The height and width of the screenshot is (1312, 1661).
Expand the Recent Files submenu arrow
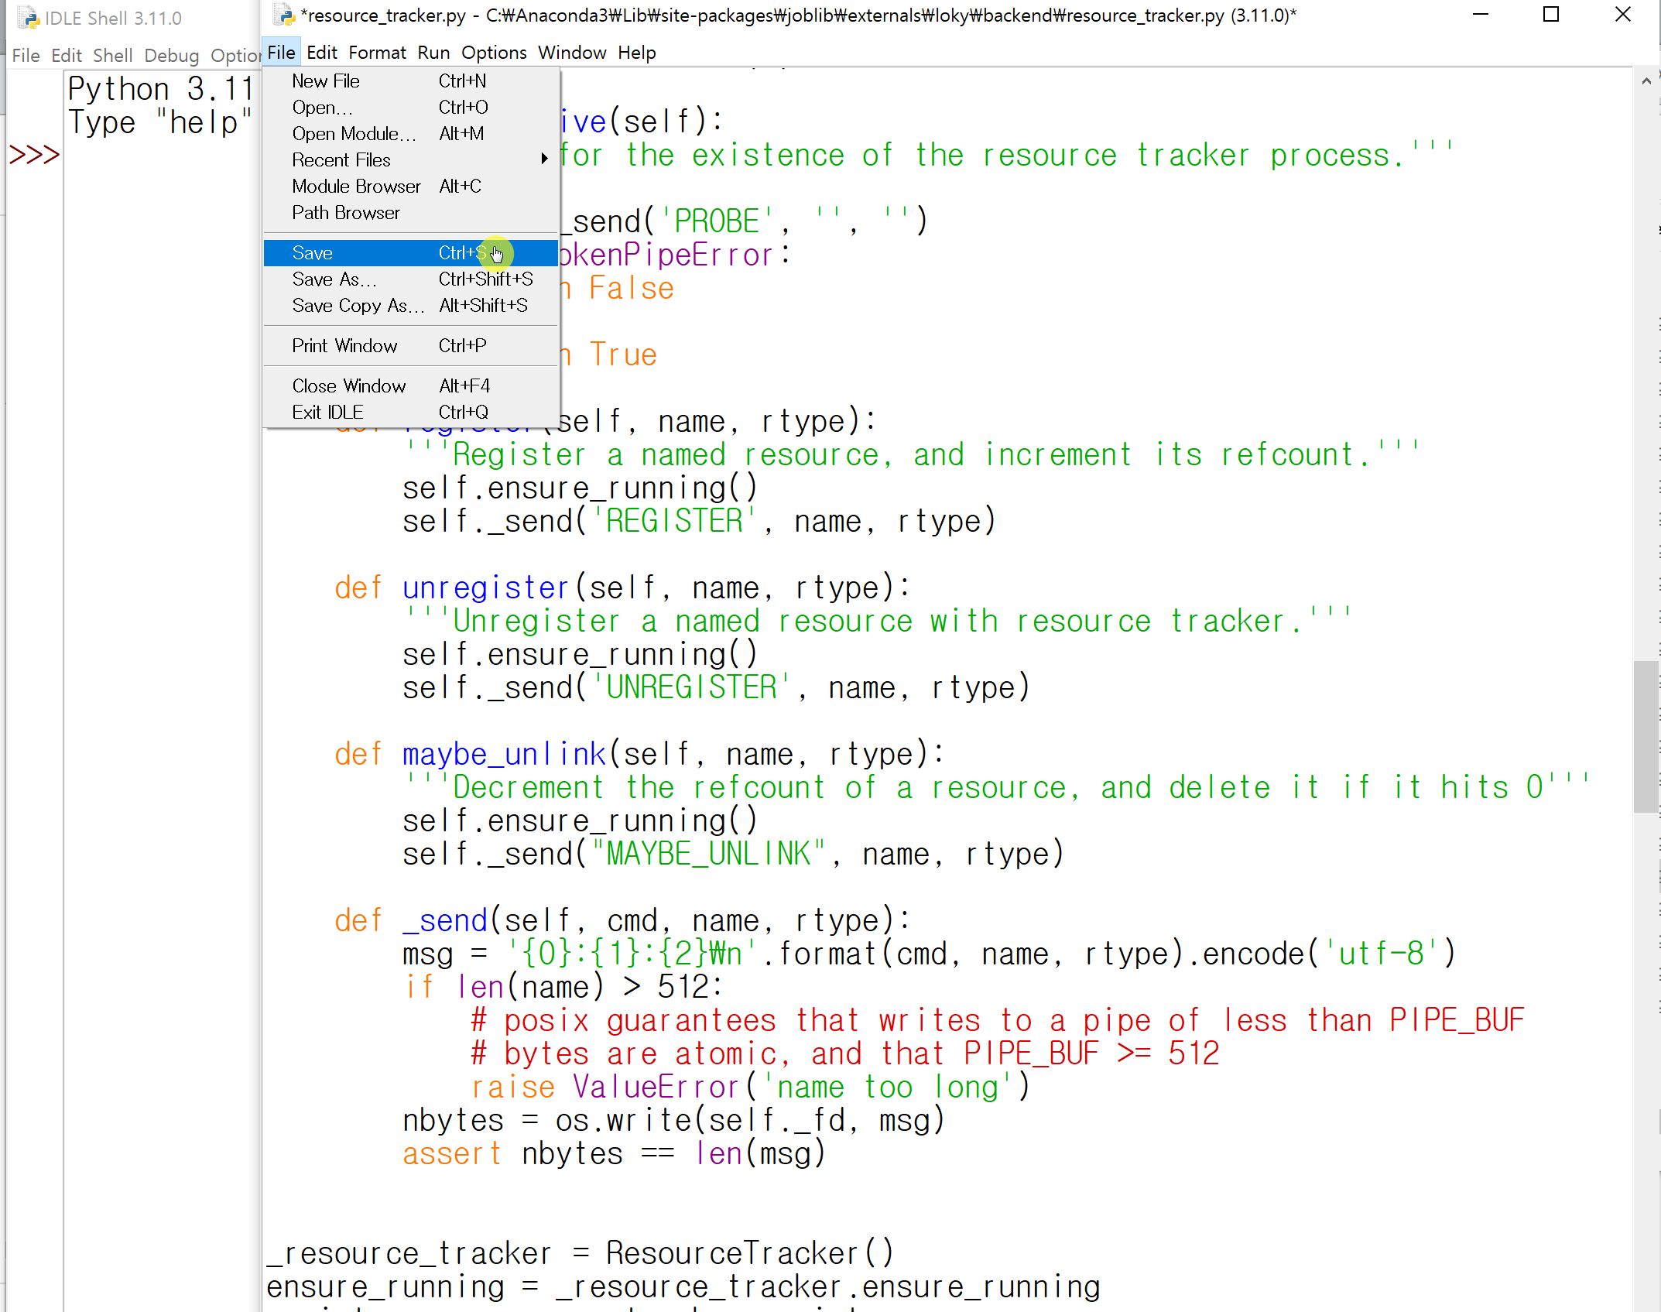point(544,159)
